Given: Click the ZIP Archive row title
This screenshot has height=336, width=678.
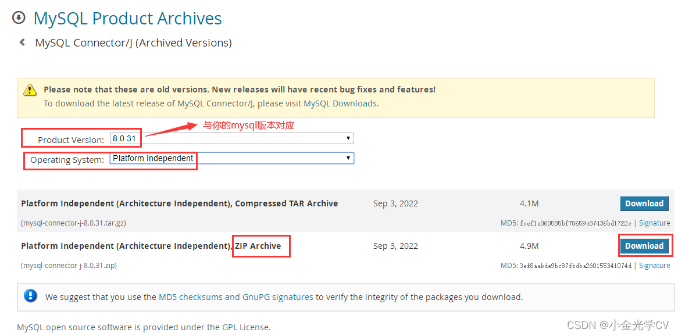Looking at the screenshot, I should pos(151,246).
